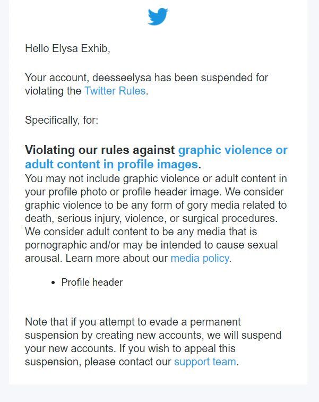
Task: Click the Twitter bird logo
Action: 158,16
